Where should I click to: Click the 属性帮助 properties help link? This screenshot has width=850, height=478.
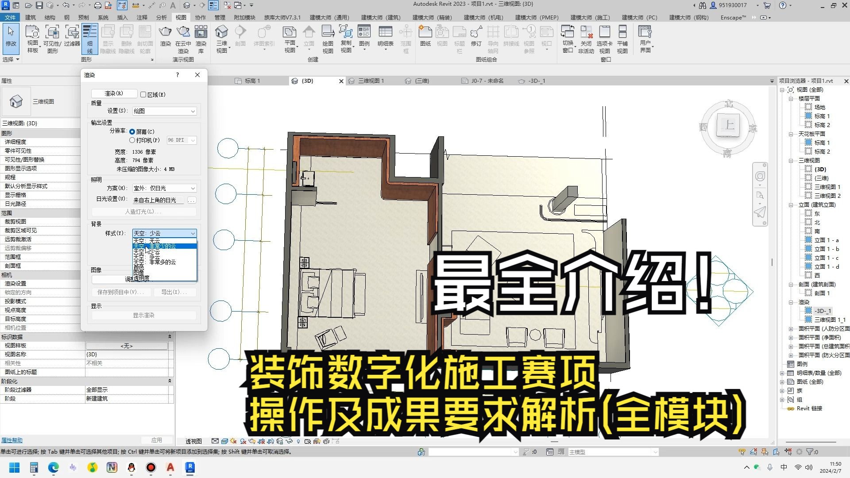12,440
